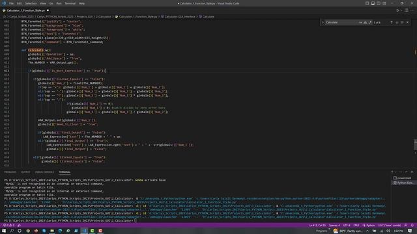
Task: Open notifications bell in status bar
Action: 412,226
